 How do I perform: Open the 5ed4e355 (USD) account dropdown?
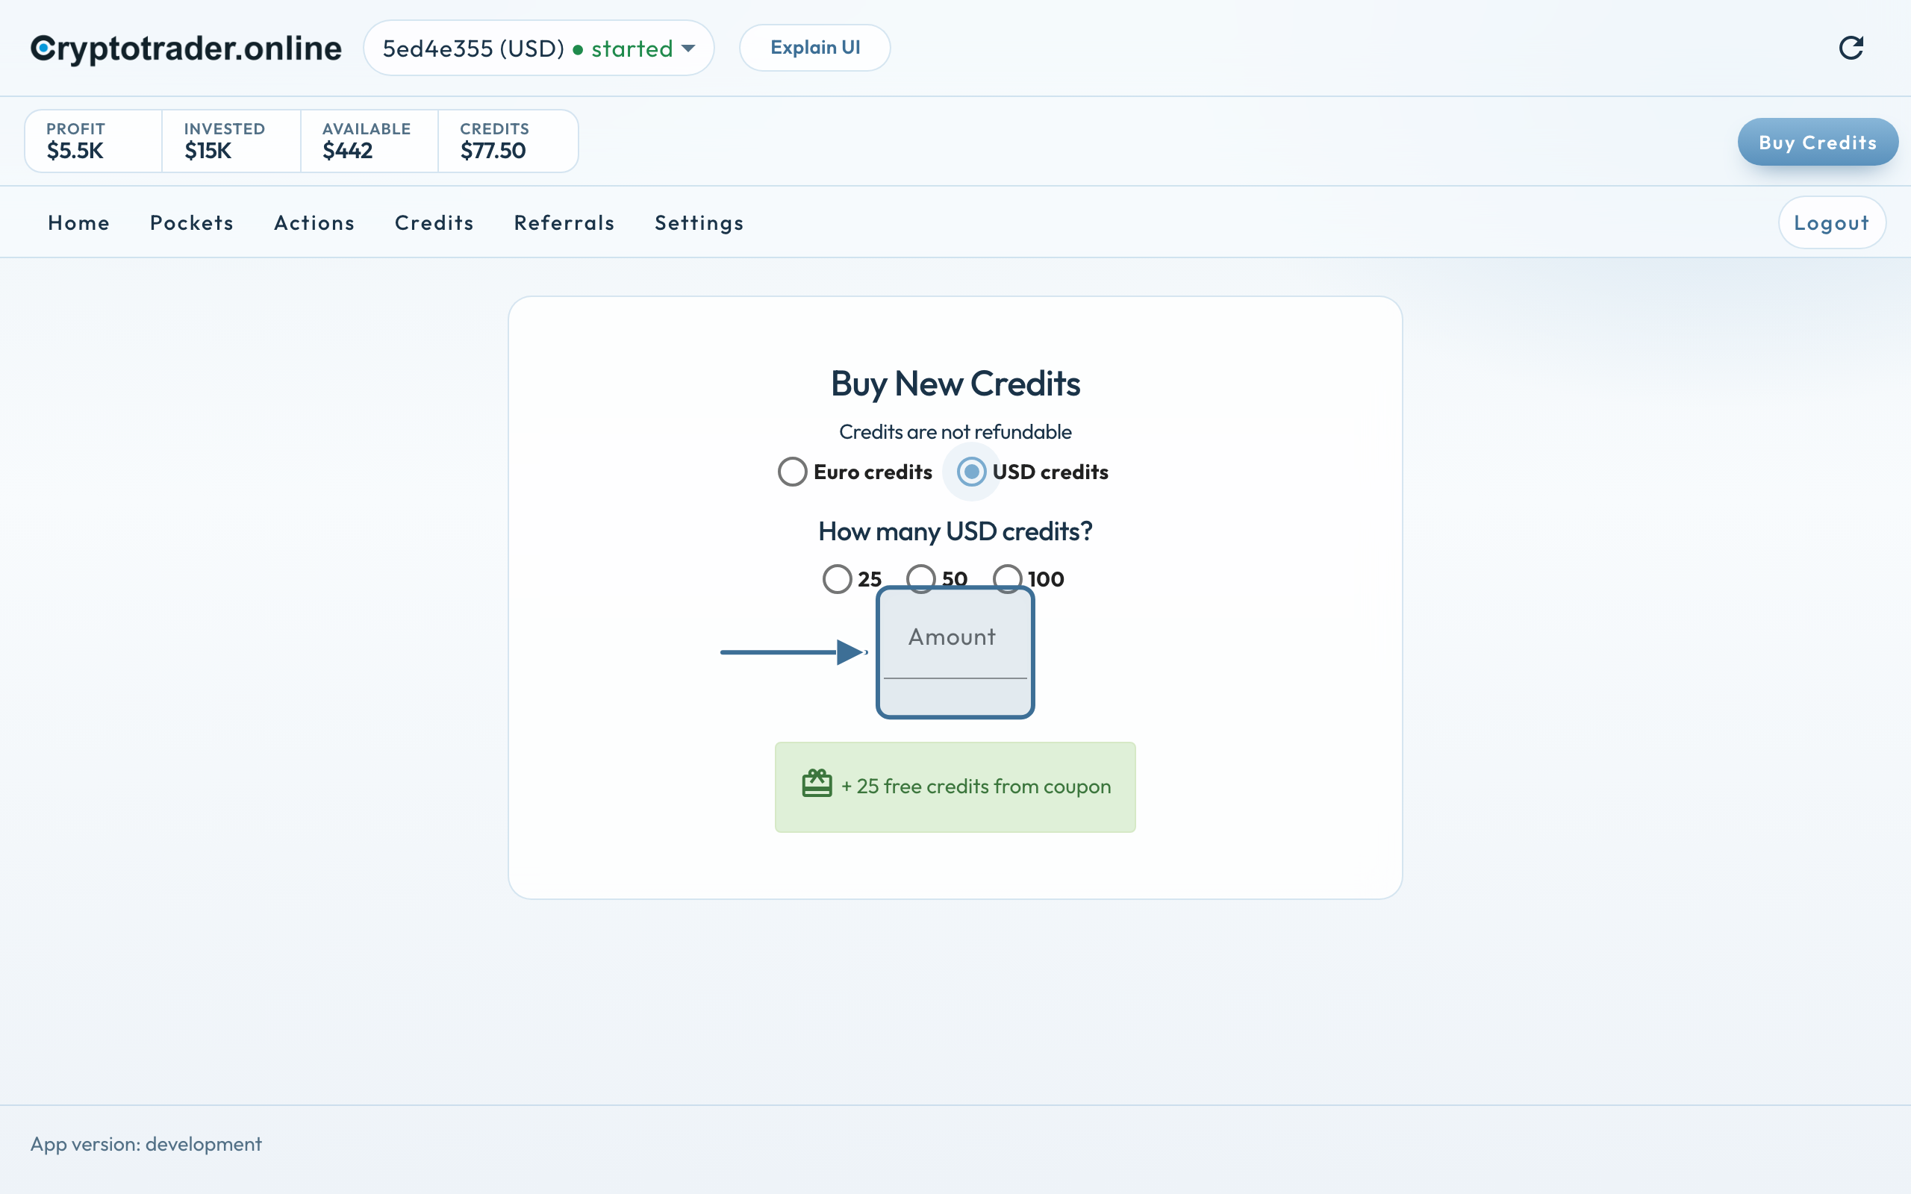point(538,49)
